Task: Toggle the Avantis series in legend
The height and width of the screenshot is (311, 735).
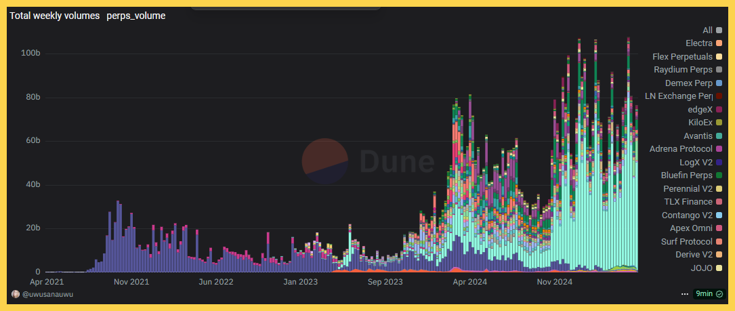Action: (x=698, y=136)
